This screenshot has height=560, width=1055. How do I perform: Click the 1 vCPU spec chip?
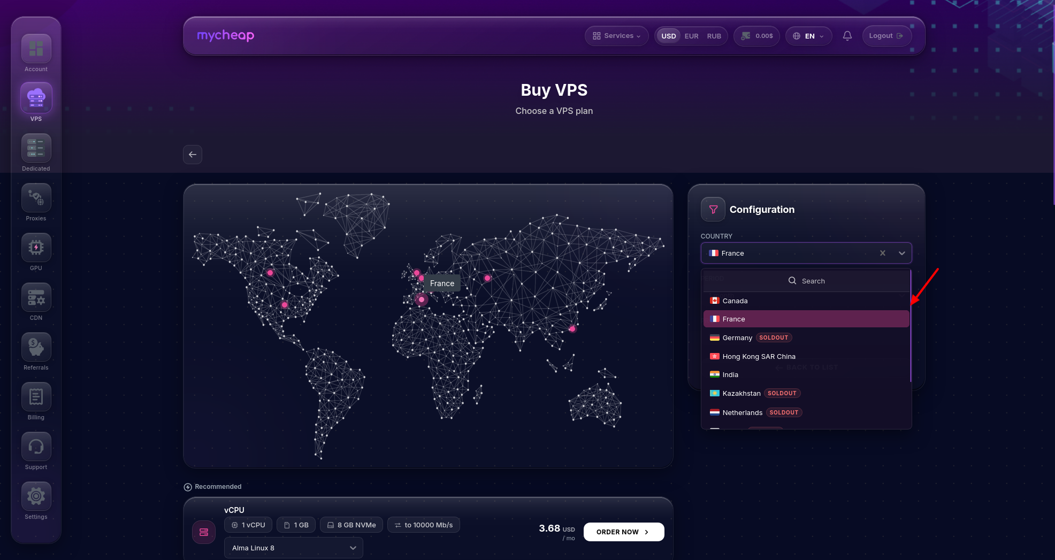pos(248,525)
